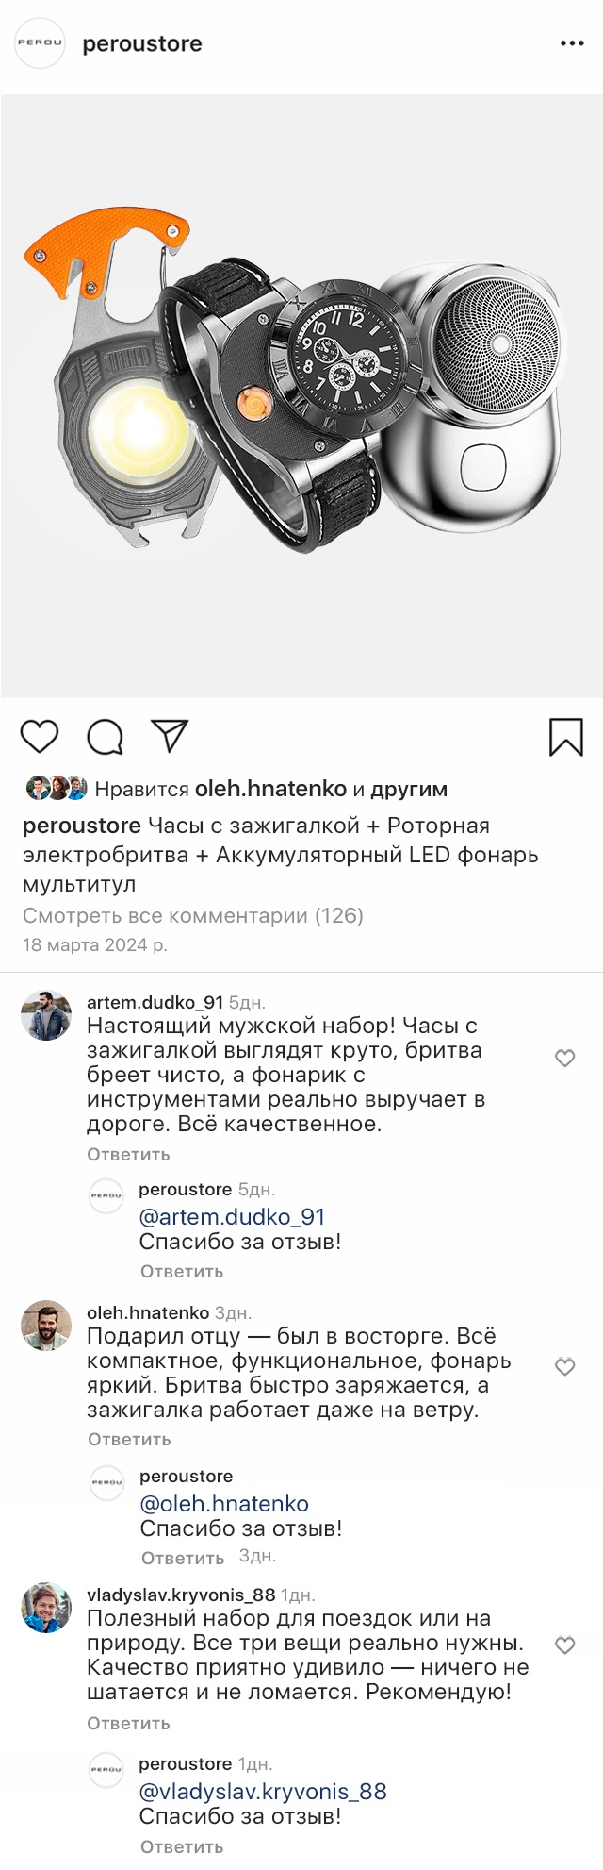Click the Perou profile logo in header
The width and height of the screenshot is (603, 1870).
click(x=41, y=43)
